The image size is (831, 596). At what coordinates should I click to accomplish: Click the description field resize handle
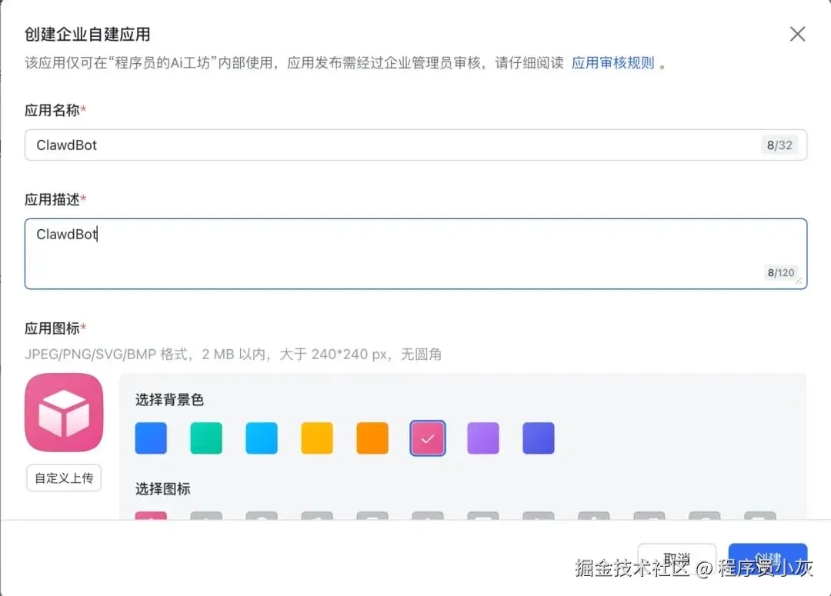pos(799,281)
